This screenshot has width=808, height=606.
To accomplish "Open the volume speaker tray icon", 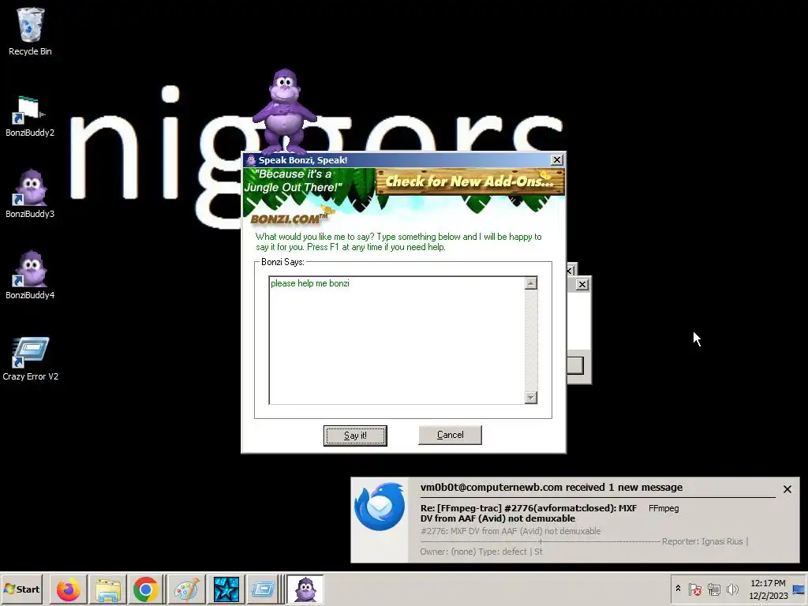I will click(731, 589).
